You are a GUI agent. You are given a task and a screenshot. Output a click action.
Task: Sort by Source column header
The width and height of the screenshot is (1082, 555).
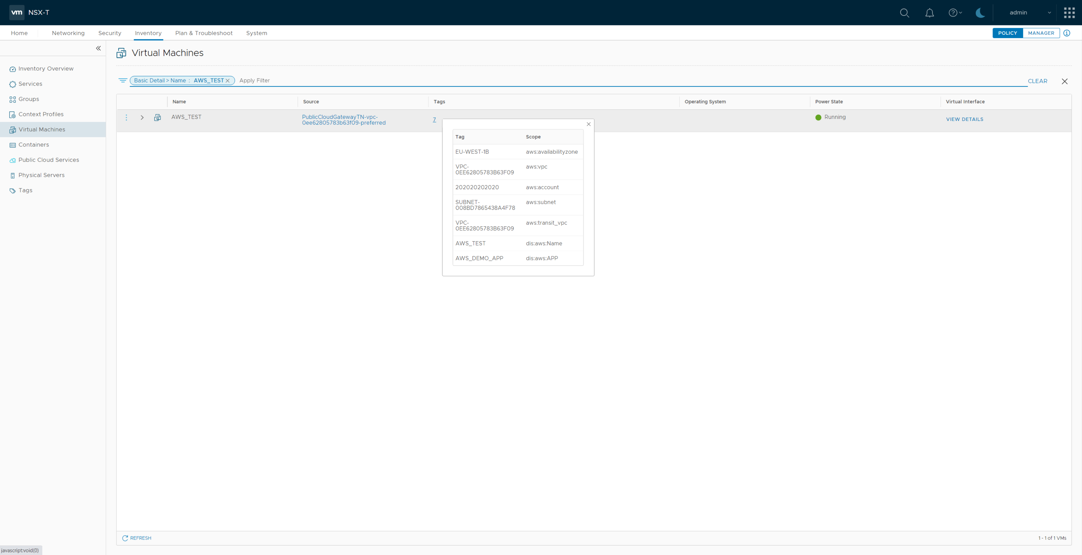pyautogui.click(x=311, y=102)
